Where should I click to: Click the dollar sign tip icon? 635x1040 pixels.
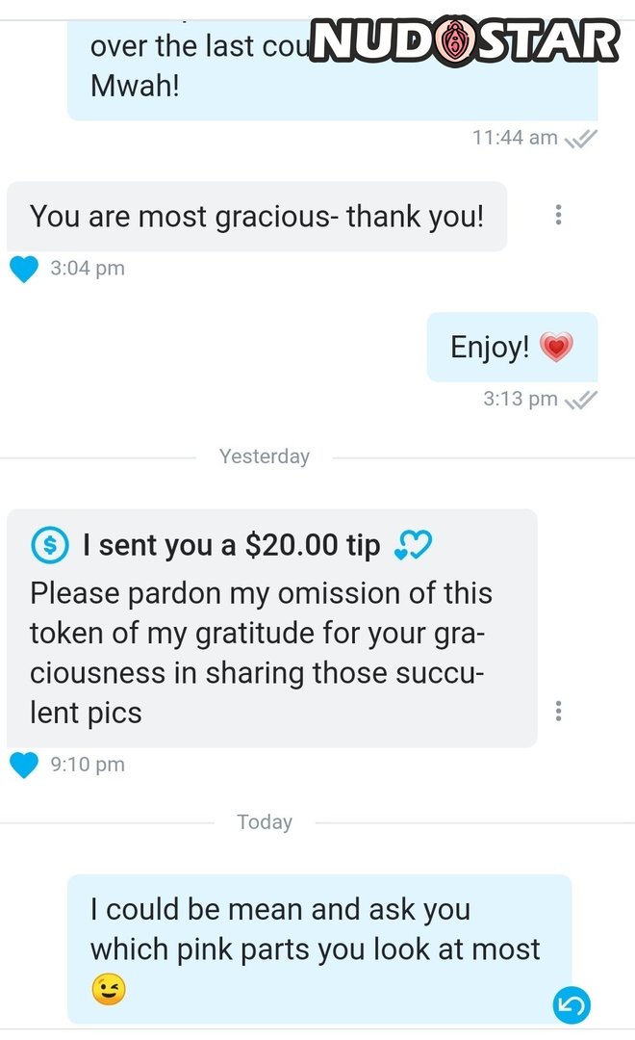click(x=50, y=546)
